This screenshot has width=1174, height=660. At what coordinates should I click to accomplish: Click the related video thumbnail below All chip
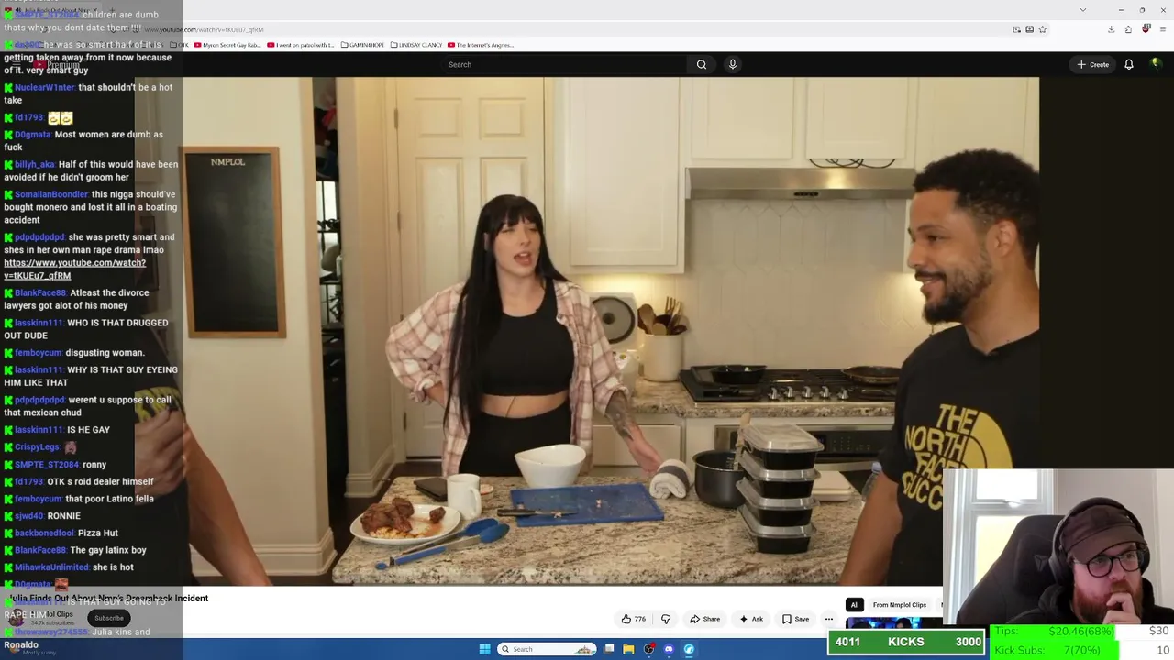tap(894, 623)
